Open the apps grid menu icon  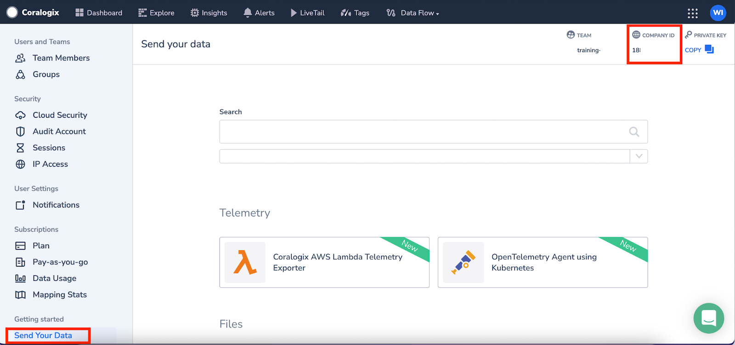[x=693, y=13]
